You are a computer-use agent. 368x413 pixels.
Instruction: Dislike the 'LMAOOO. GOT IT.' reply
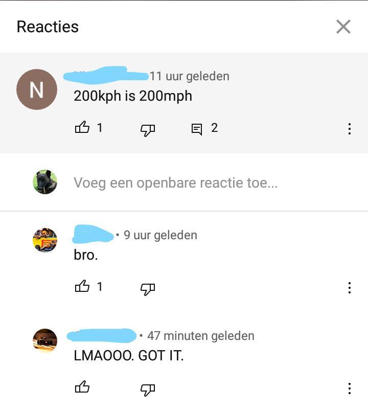coord(148,390)
